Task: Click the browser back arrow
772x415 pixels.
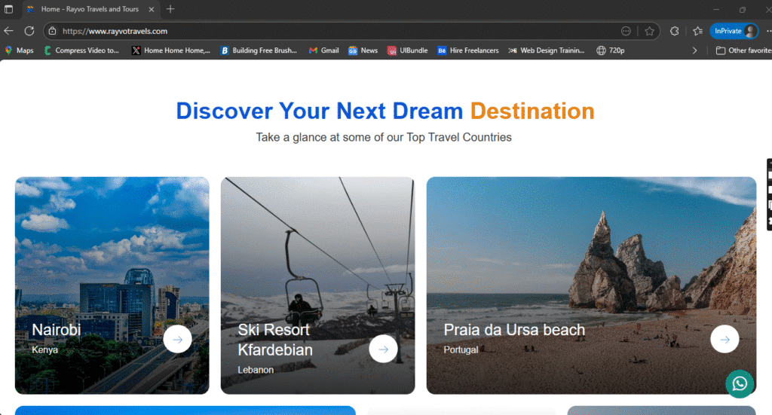Action: [9, 31]
